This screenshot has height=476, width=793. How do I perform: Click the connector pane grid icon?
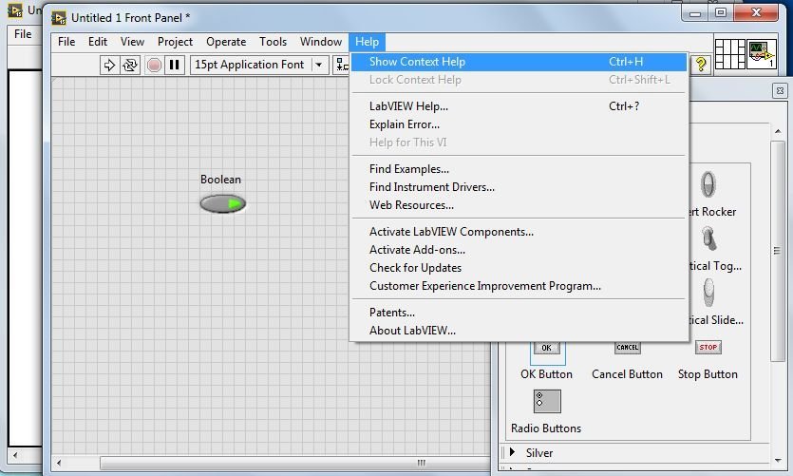729,53
